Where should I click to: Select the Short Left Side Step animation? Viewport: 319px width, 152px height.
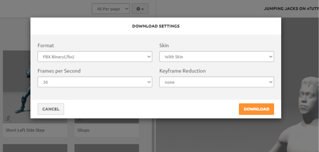tap(25, 130)
